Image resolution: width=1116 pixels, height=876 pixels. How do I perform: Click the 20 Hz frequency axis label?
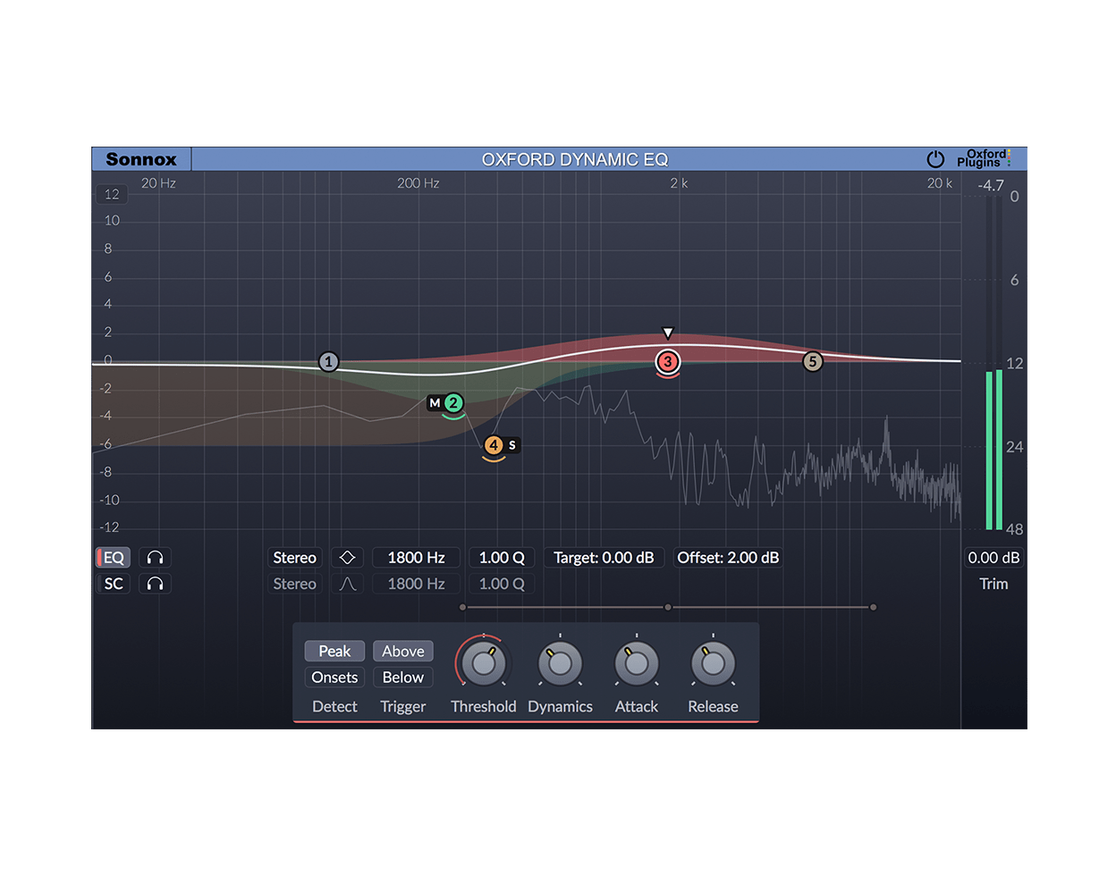[x=158, y=183]
